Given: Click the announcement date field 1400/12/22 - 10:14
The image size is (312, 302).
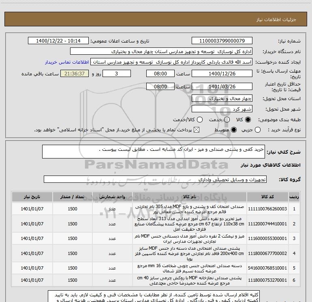Looking at the screenshot, I should (58, 41).
